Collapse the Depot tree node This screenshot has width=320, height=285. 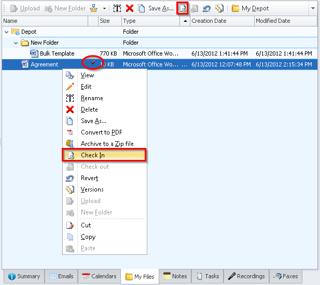pyautogui.click(x=7, y=32)
